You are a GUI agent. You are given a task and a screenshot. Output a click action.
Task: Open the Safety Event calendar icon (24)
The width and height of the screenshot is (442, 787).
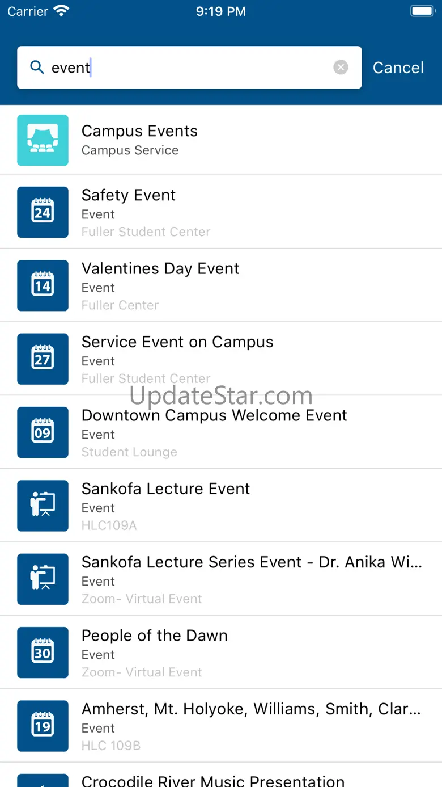42,212
